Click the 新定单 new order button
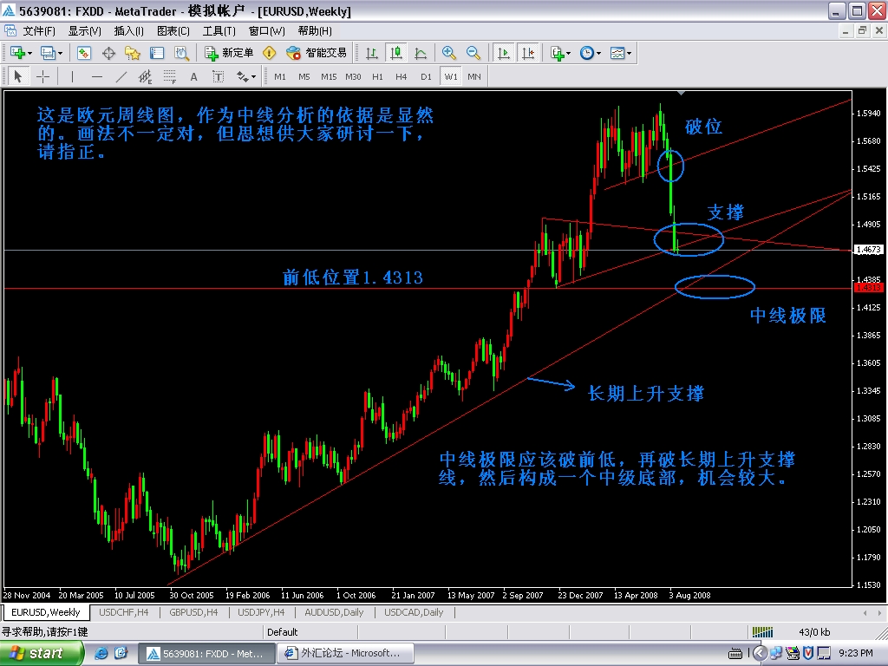The width and height of the screenshot is (888, 666). click(229, 53)
